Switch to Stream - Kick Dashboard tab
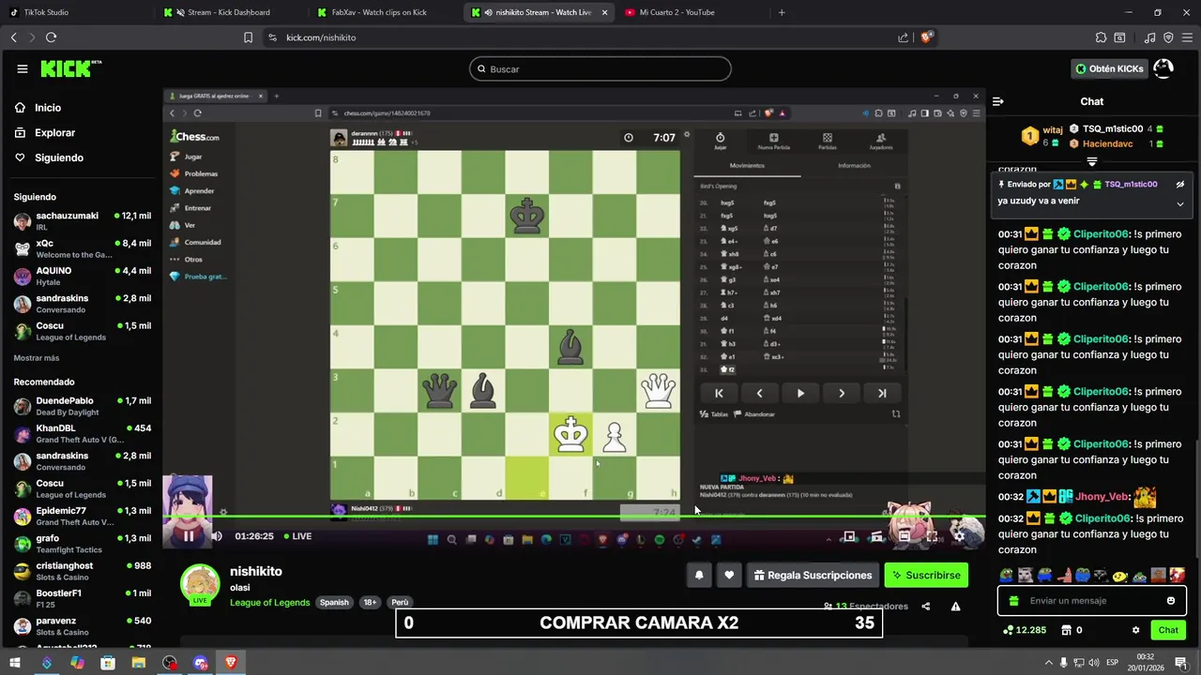Image resolution: width=1201 pixels, height=675 pixels. 230,12
